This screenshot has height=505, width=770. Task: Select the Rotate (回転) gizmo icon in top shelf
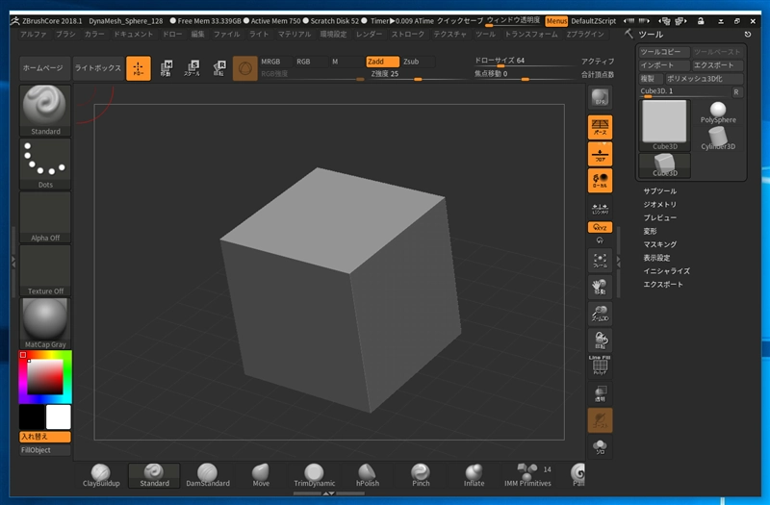point(219,68)
